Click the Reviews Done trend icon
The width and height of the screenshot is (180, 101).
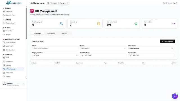(173, 24)
